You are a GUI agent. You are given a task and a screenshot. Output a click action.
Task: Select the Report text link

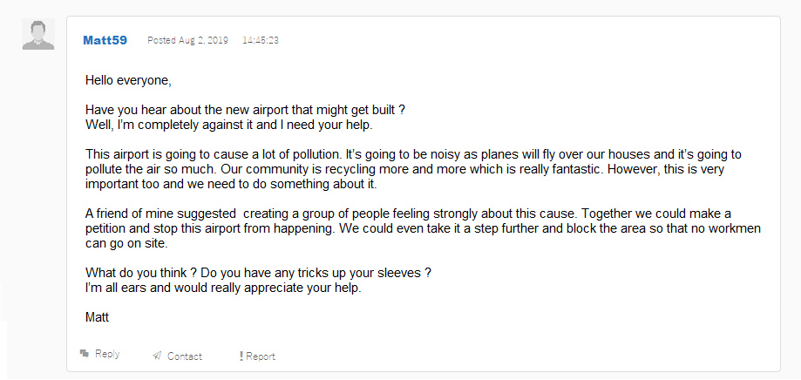pyautogui.click(x=260, y=356)
